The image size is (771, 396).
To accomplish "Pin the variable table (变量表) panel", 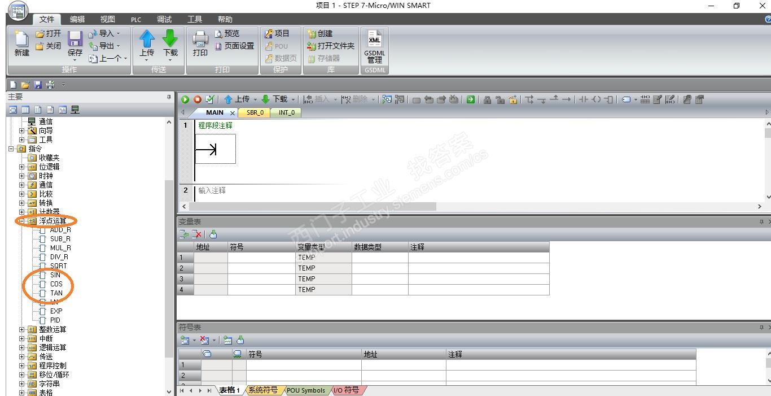I will click(761, 222).
